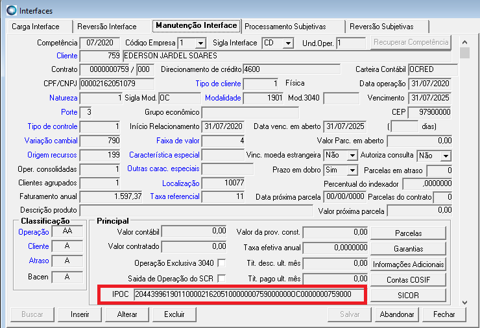Focus the Und.Oper. field
This screenshot has height=328, width=480.
[x=351, y=43]
